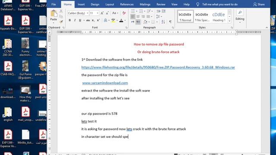
Task: Click the filehosting.org download link
Action: tap(158, 67)
